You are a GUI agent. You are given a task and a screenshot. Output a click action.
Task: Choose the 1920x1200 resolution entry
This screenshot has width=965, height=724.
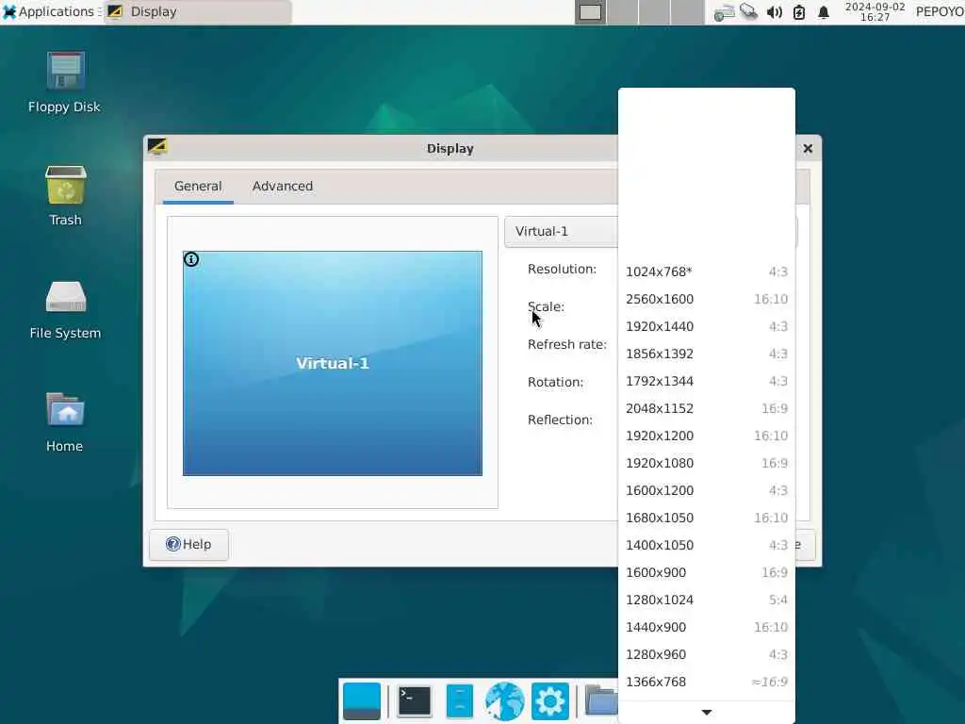pyautogui.click(x=707, y=436)
